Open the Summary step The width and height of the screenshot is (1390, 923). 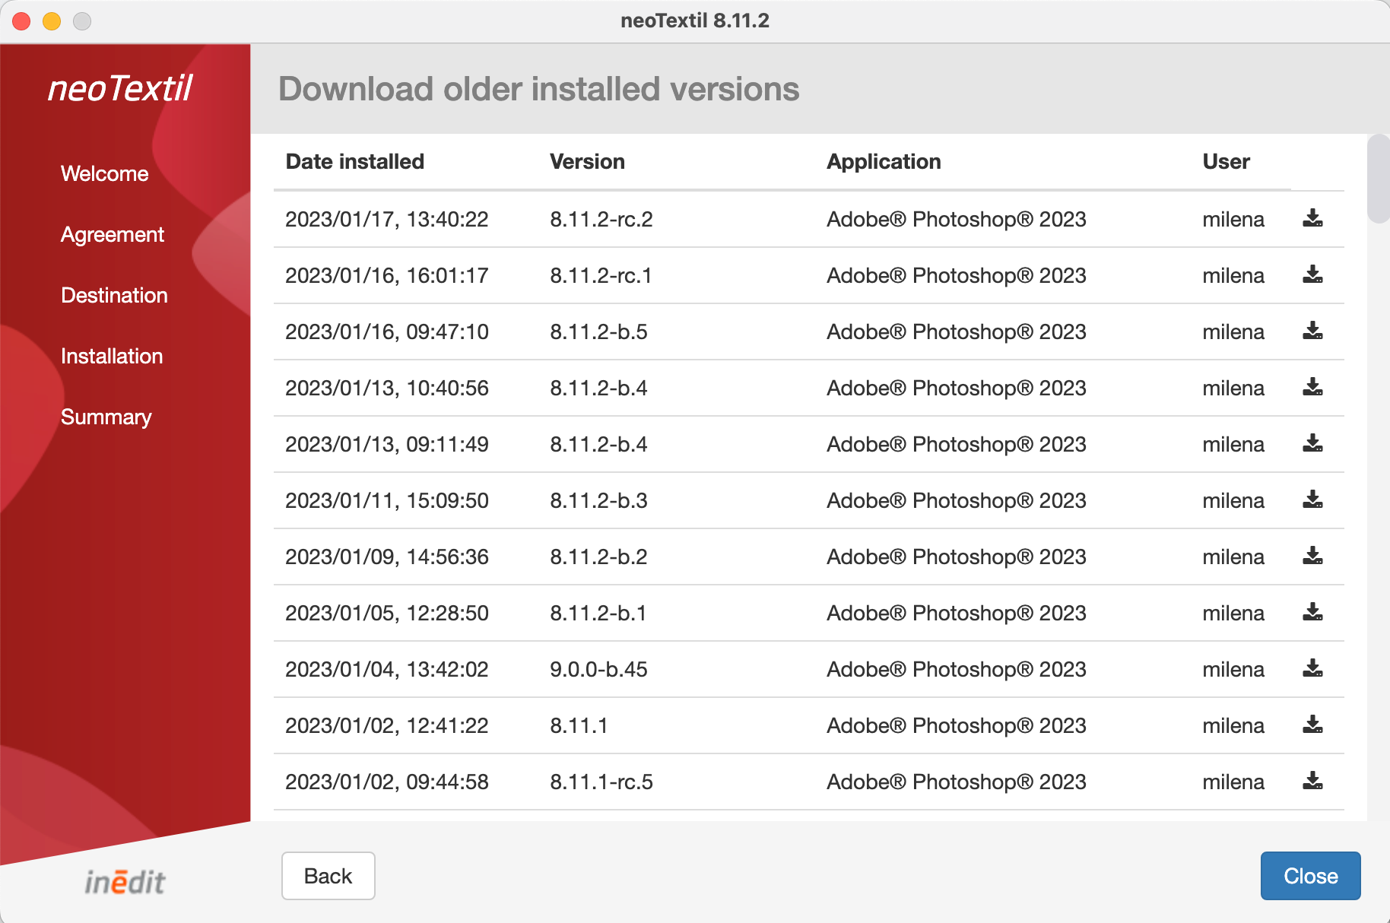(x=106, y=417)
